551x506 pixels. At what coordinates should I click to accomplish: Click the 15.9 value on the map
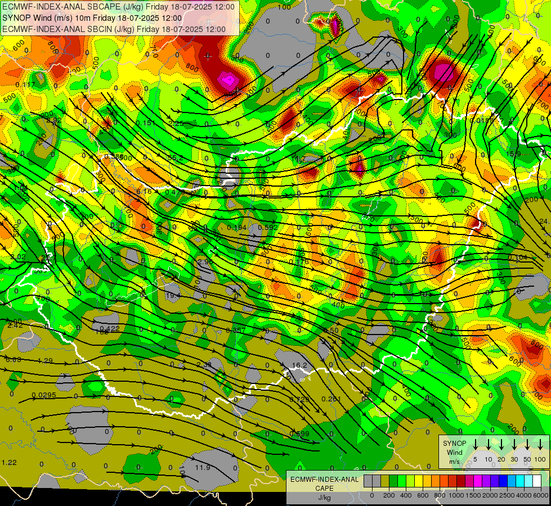[x=513, y=154]
